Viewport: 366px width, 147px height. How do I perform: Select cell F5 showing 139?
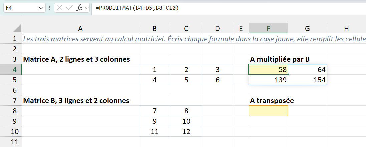[x=268, y=80]
